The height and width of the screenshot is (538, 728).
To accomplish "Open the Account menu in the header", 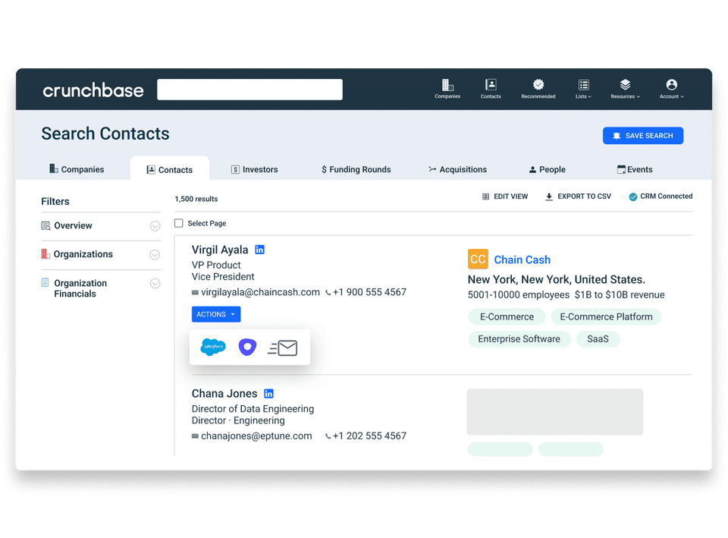I will point(671,89).
